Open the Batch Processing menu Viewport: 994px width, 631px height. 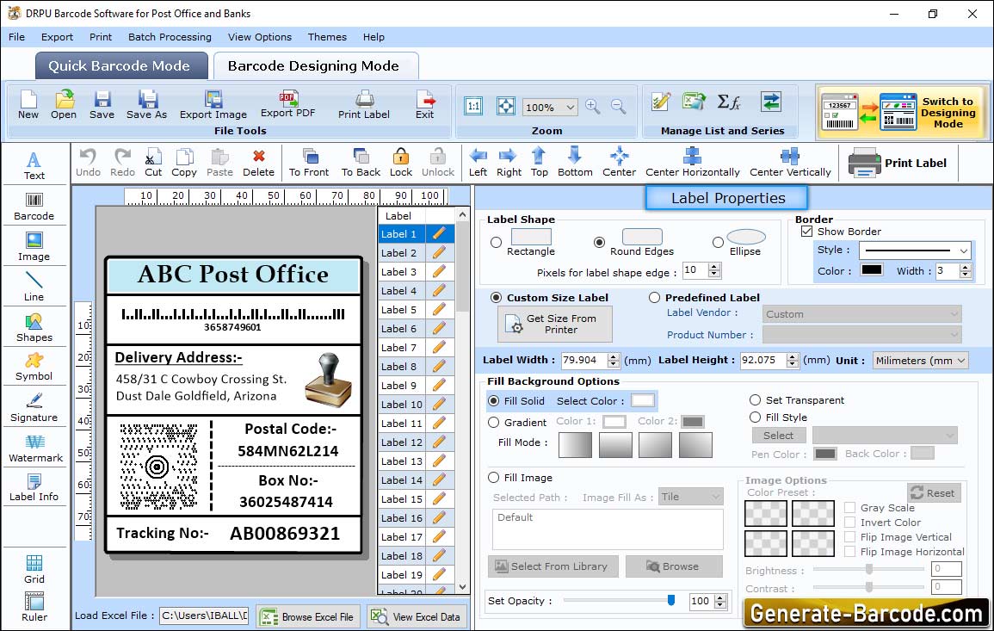coord(170,37)
